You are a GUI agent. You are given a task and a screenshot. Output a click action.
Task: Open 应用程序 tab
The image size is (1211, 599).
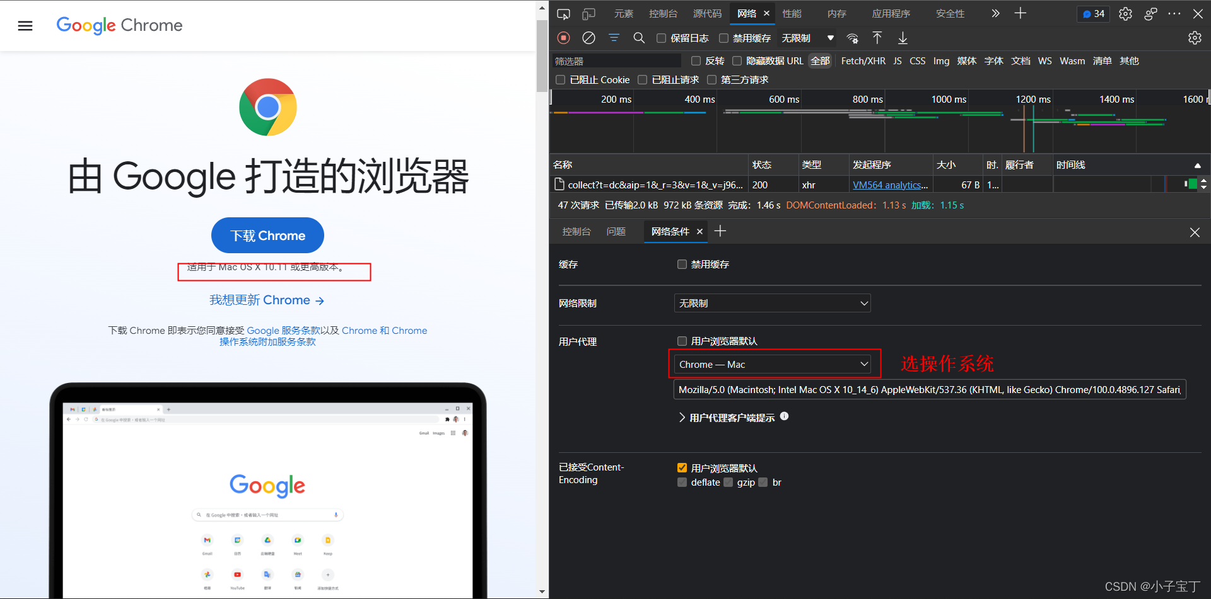tap(891, 14)
